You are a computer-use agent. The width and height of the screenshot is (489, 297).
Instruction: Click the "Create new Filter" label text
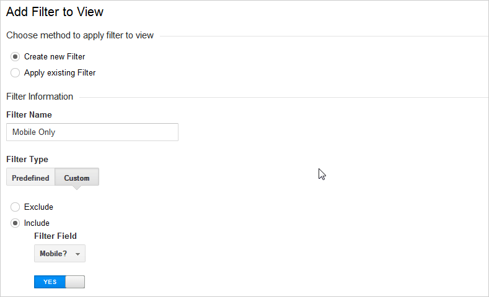coord(55,57)
